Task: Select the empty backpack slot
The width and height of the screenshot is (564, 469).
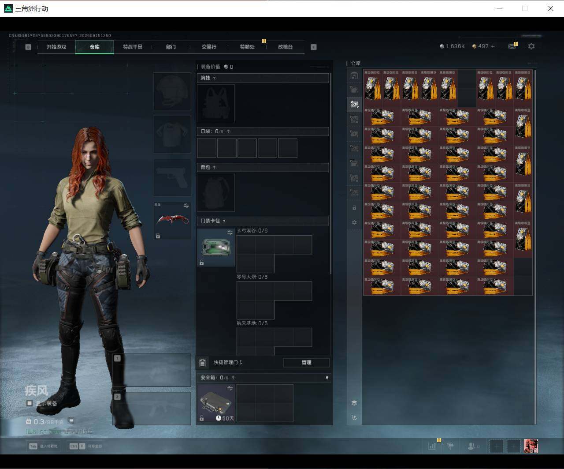Action: pos(216,193)
